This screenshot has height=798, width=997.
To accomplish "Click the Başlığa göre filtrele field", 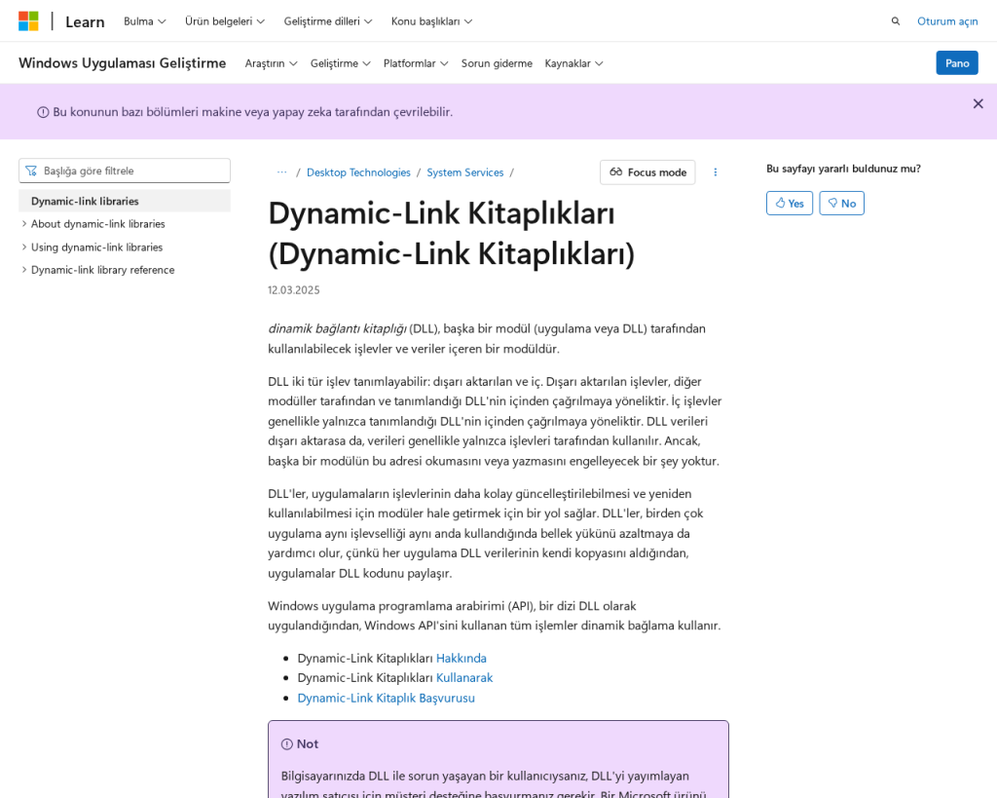I will click(x=125, y=171).
